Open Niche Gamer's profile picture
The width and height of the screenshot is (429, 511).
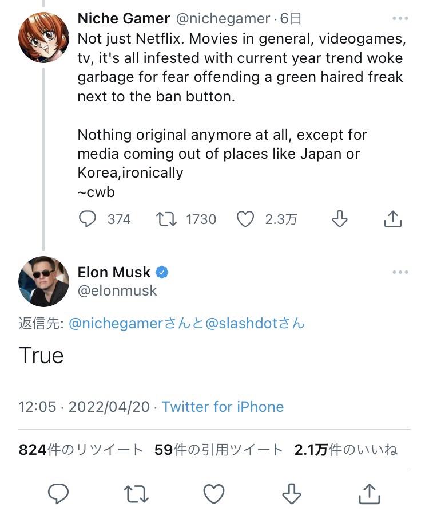43,37
